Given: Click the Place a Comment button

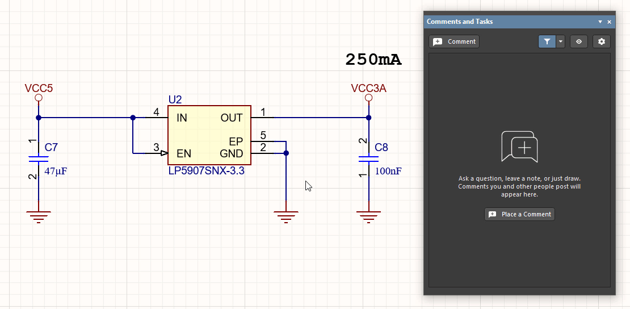Looking at the screenshot, I should (x=519, y=214).
